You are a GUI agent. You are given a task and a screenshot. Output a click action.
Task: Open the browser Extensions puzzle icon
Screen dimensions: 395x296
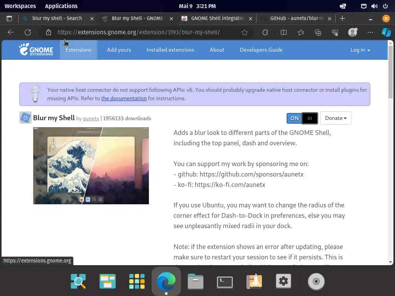click(265, 32)
